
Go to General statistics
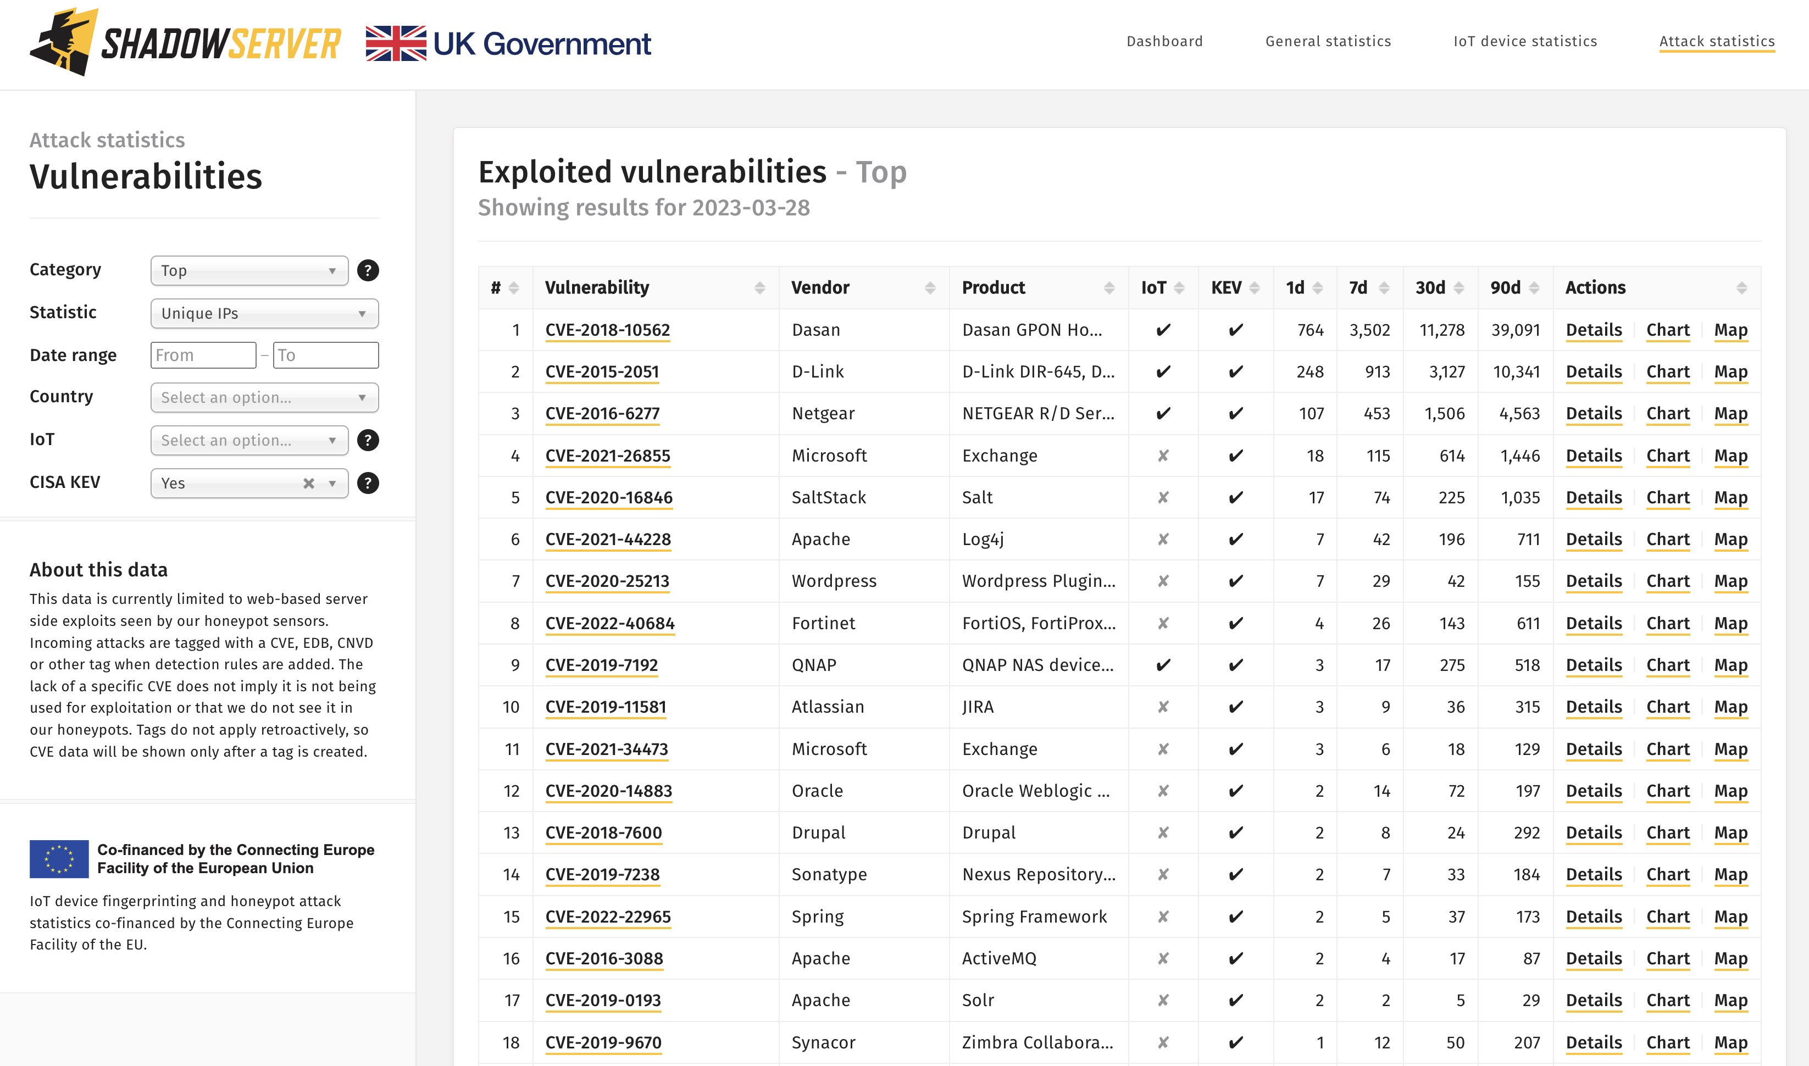click(1328, 41)
